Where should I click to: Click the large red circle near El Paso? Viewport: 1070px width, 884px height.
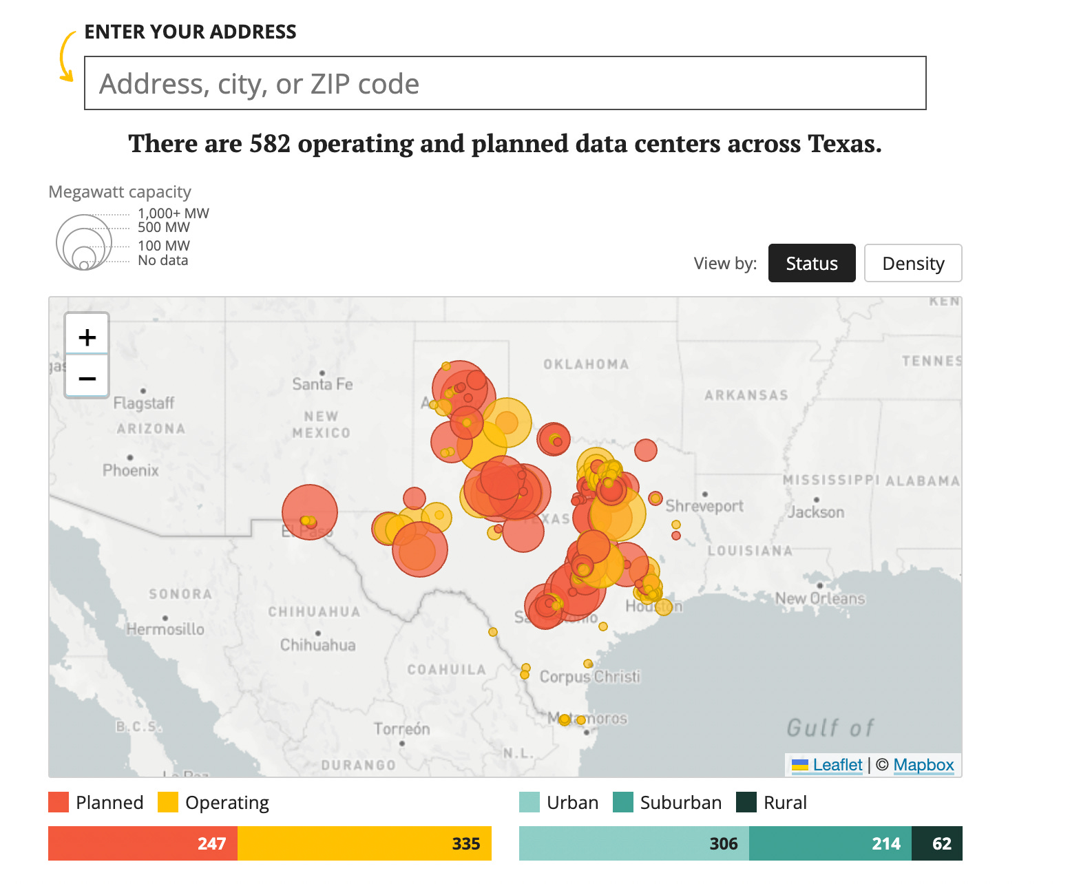(310, 512)
